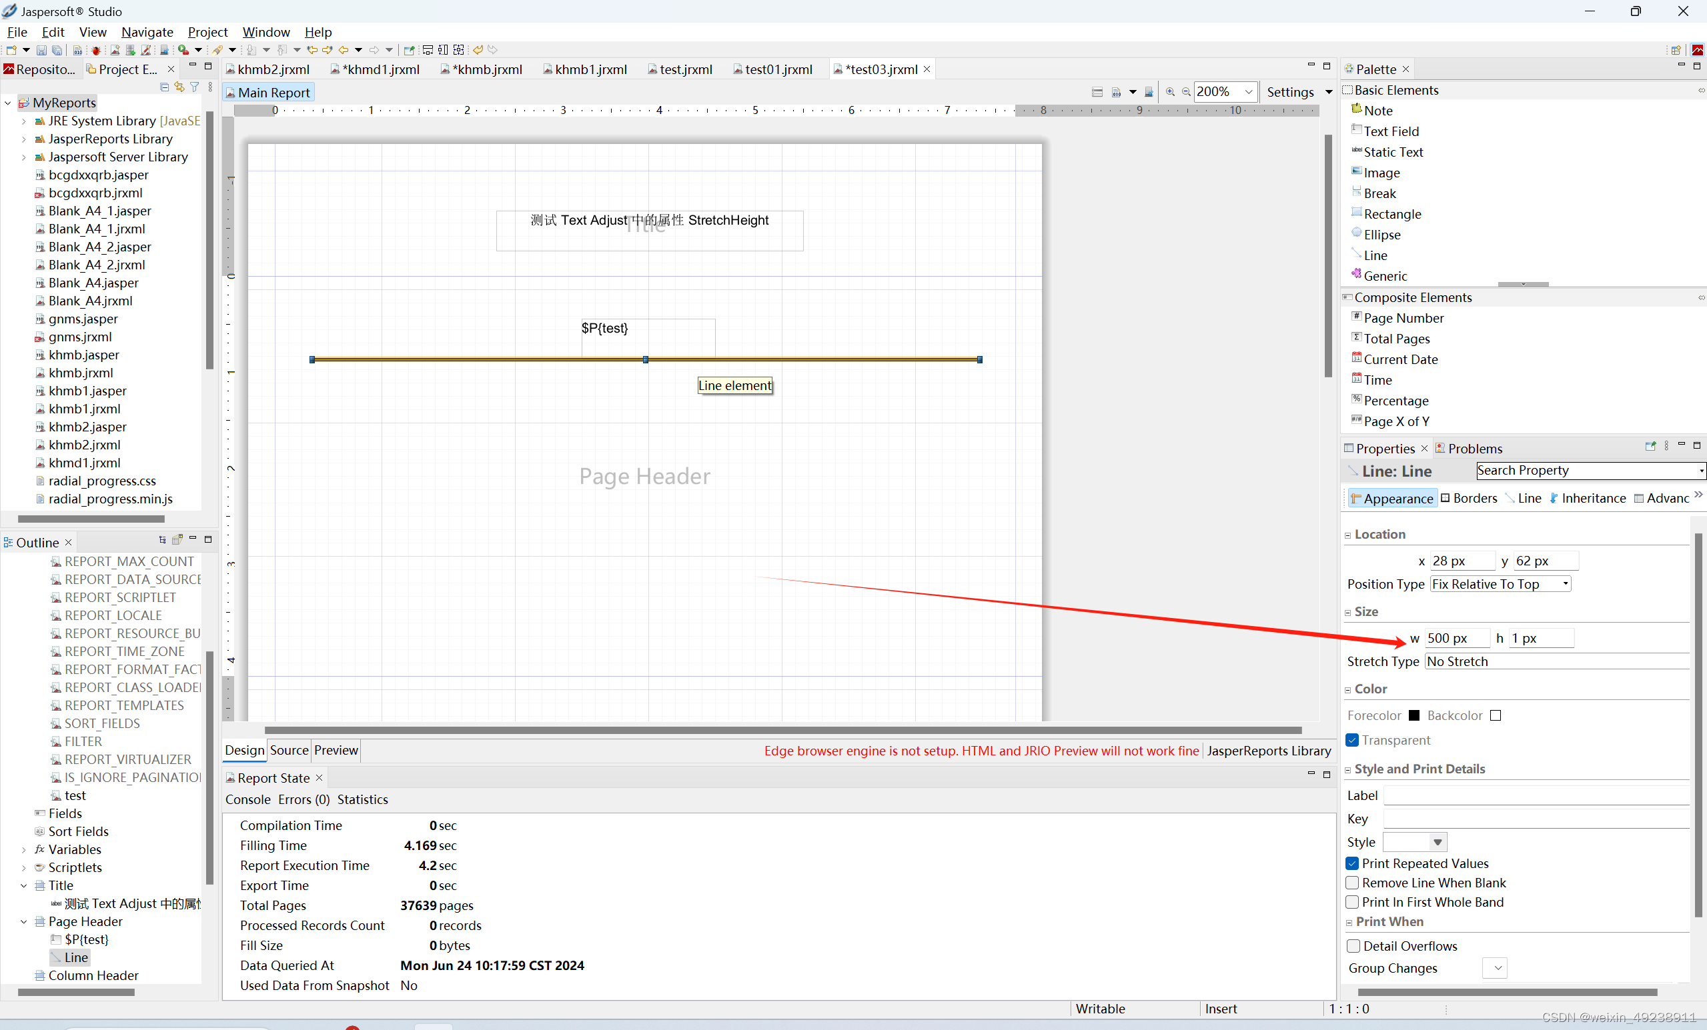Expand the Variables tree node
The width and height of the screenshot is (1707, 1030).
pos(23,849)
